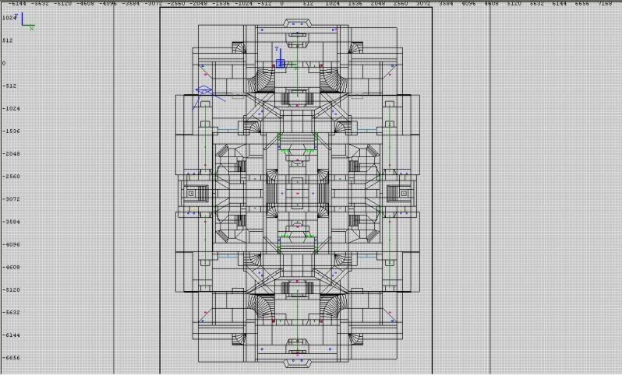Select the hexagonal alcove at map bottom

coord(297,358)
